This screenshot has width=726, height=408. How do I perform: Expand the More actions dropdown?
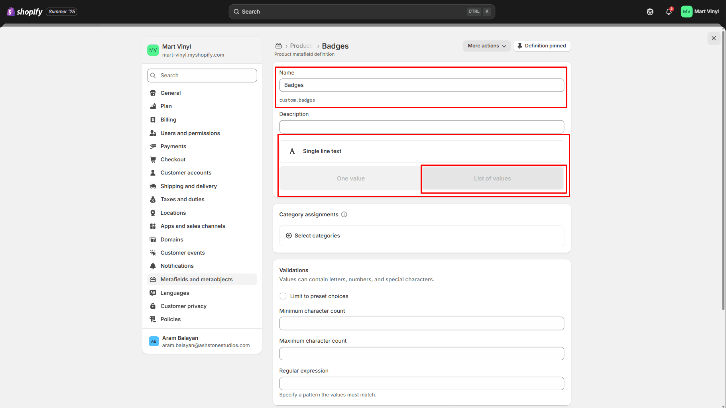pyautogui.click(x=486, y=46)
